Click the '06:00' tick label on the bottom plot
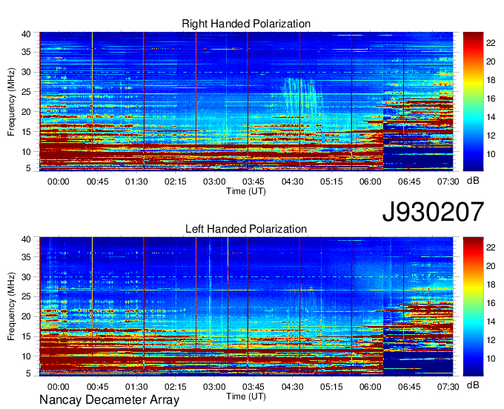This screenshot has height=409, width=504. coord(371,387)
